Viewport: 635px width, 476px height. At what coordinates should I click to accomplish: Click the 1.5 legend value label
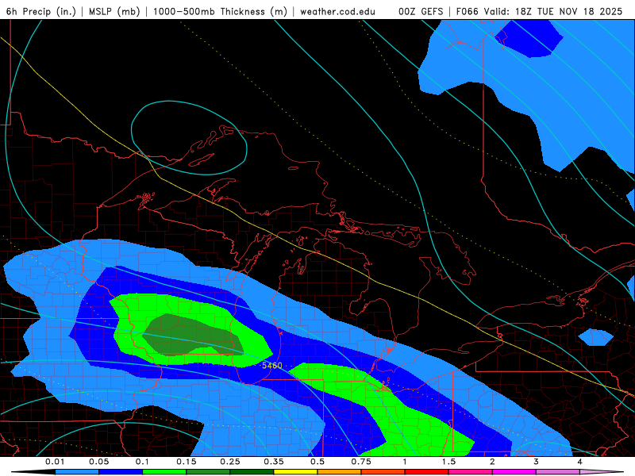point(448,462)
